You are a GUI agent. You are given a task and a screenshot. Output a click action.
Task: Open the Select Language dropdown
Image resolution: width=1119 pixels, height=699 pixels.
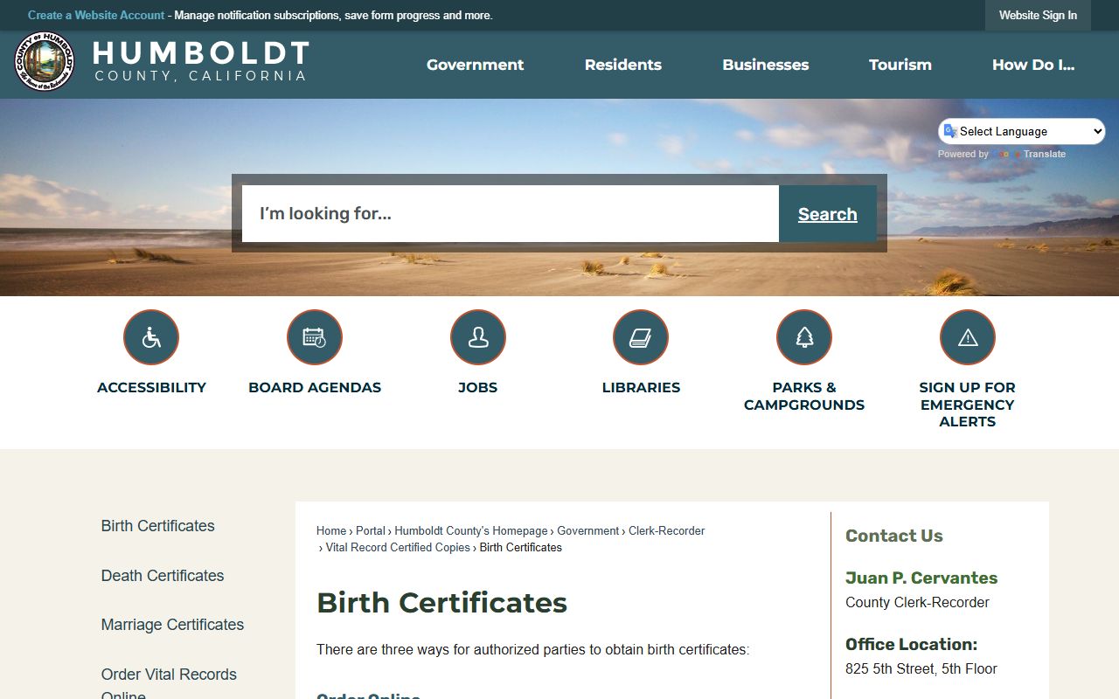1022,132
